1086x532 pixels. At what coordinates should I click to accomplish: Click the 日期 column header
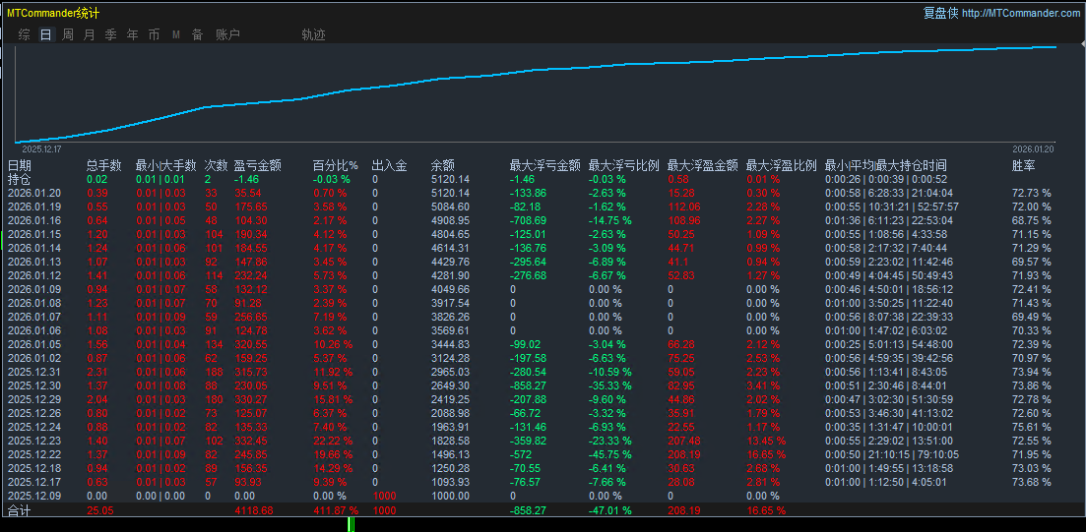[x=20, y=165]
